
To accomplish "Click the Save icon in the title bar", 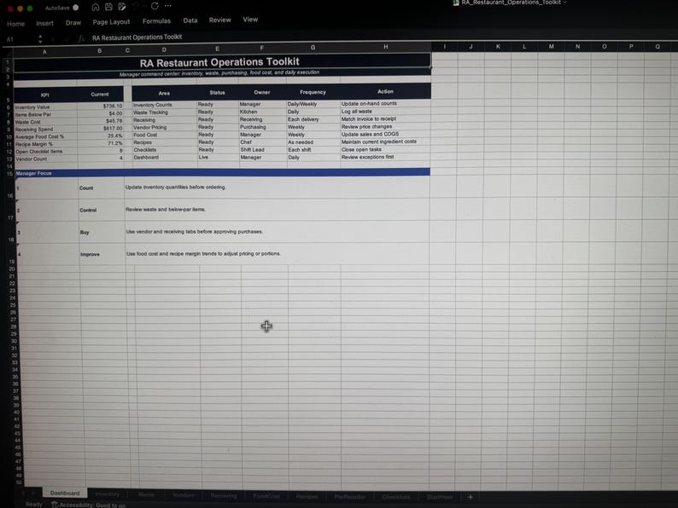I will [x=108, y=7].
